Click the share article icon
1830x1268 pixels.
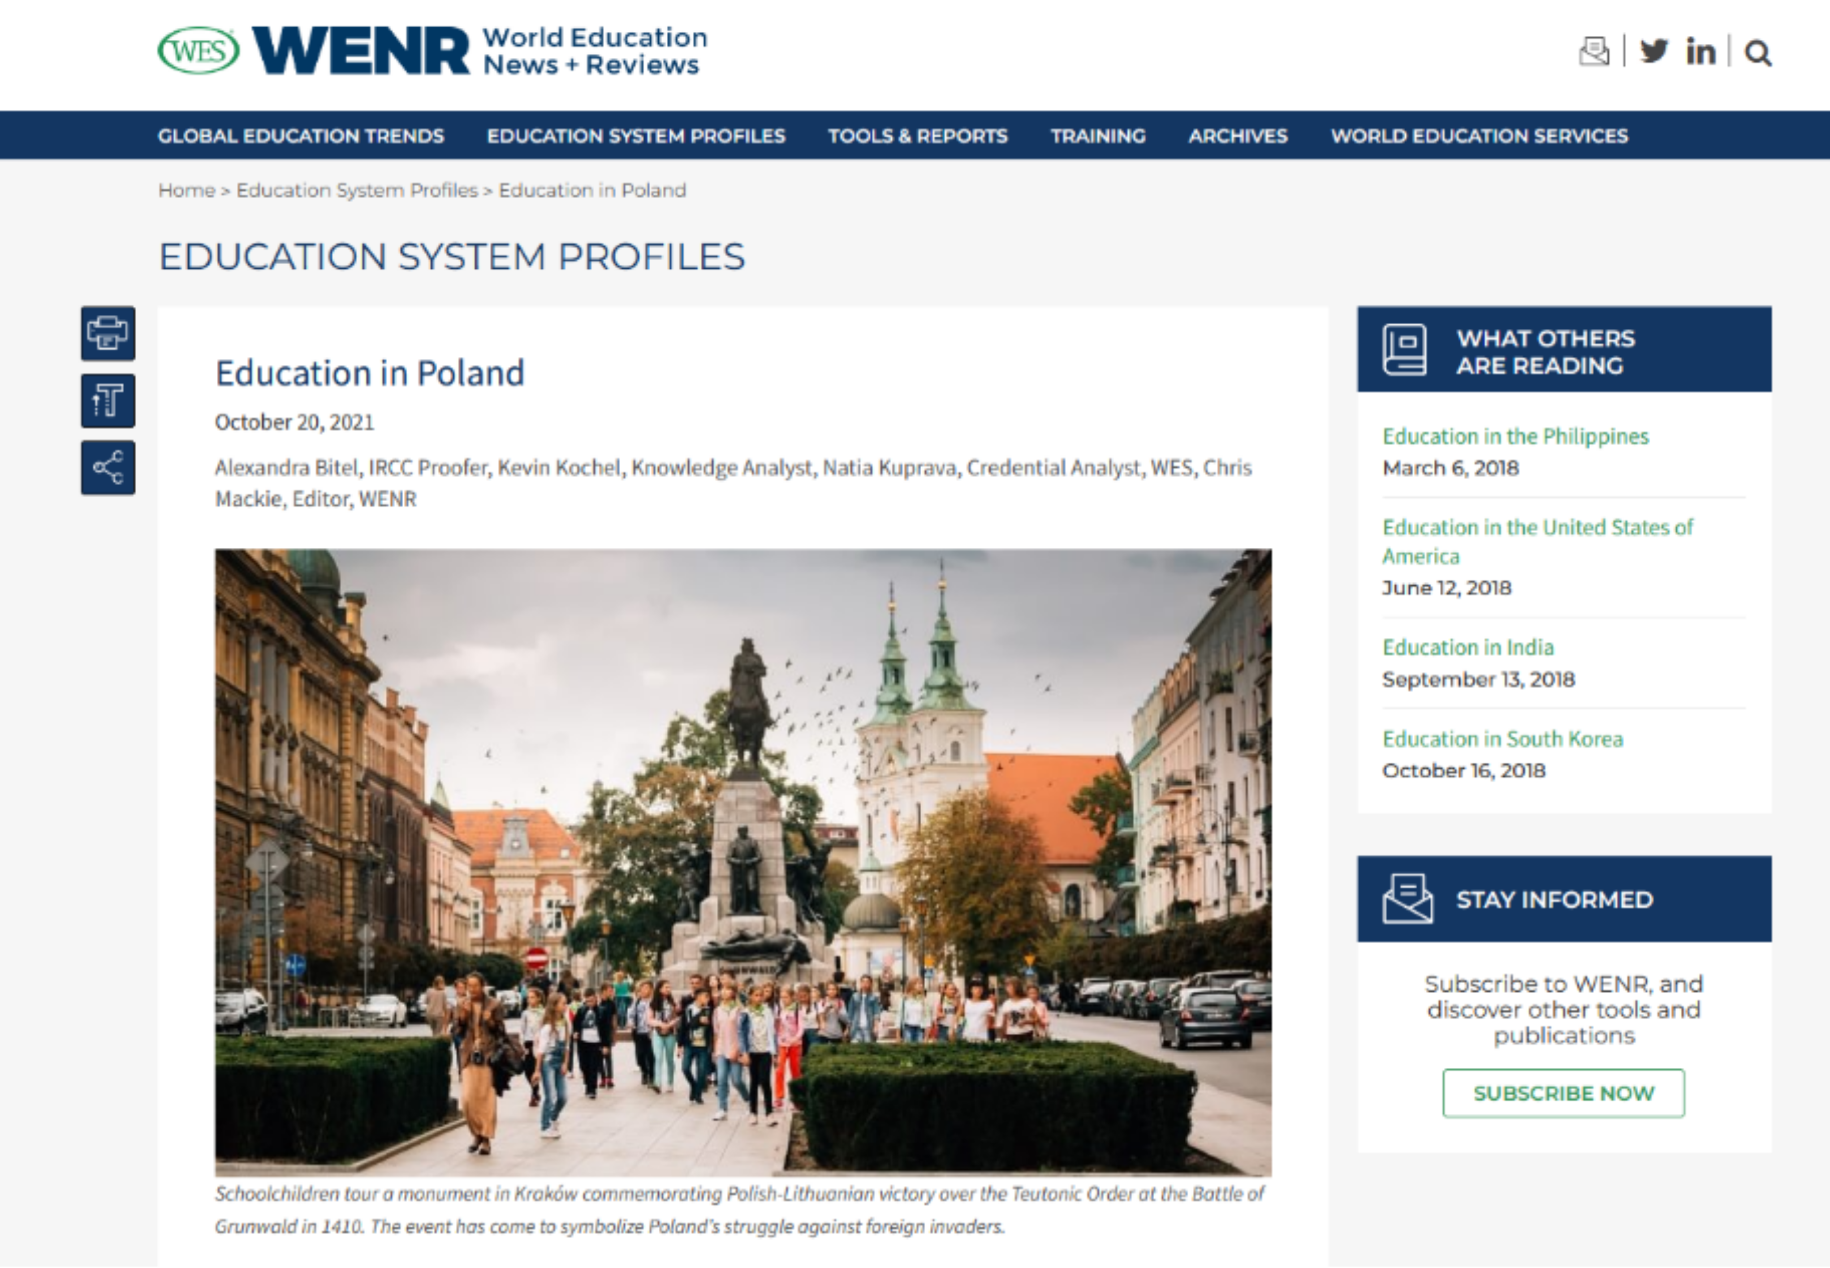coord(108,467)
